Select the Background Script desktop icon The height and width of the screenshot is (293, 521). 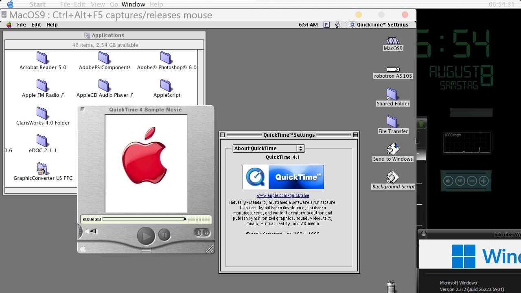(x=393, y=177)
